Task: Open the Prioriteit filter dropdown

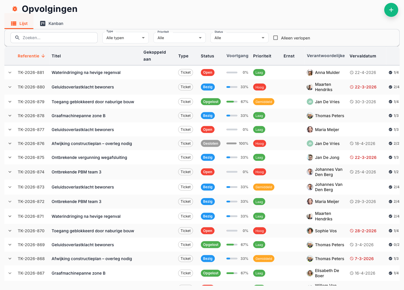Action: (179, 38)
